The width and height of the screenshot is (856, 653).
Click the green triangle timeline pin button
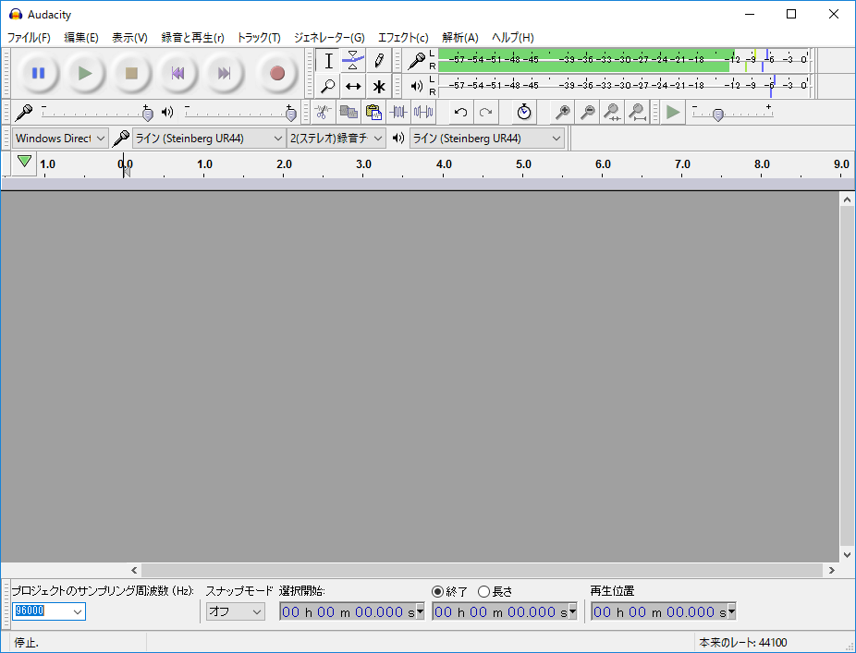coord(24,163)
